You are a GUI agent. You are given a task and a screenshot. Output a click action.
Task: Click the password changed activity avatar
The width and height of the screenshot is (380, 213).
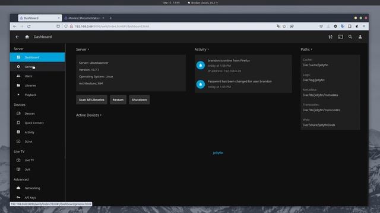point(201,84)
